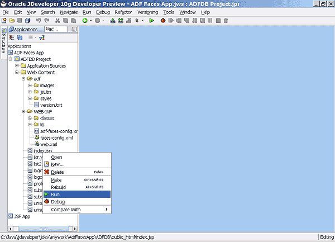The image size is (335, 242).
Task: Switch to the C... navigator tab
Action: click(x=55, y=29)
